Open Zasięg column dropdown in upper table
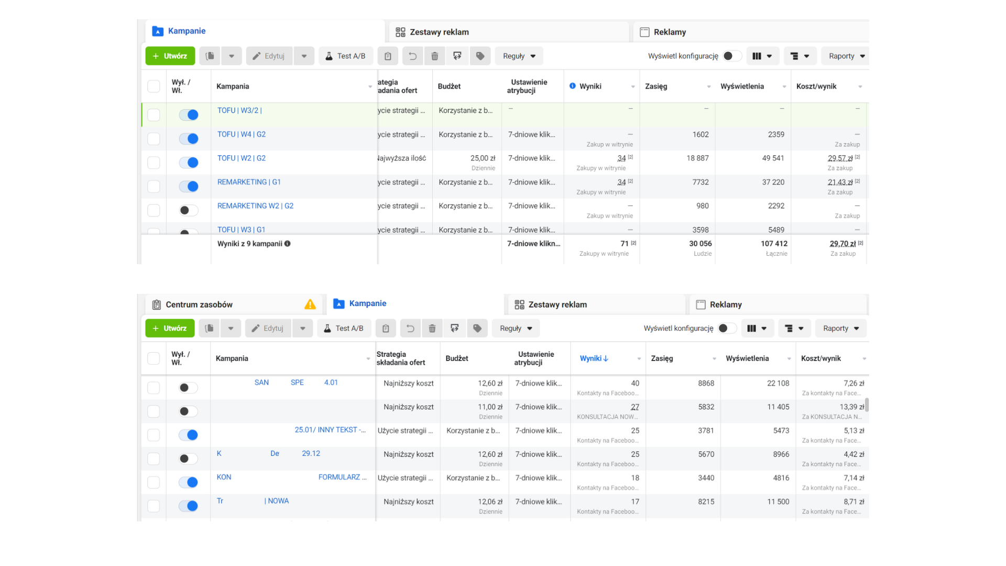 [x=708, y=86]
